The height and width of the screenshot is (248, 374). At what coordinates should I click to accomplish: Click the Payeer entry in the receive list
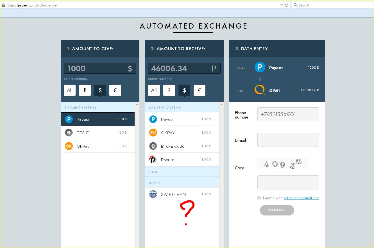coord(182,119)
